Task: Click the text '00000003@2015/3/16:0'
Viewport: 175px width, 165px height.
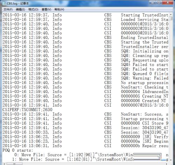Action: [x=145, y=33]
